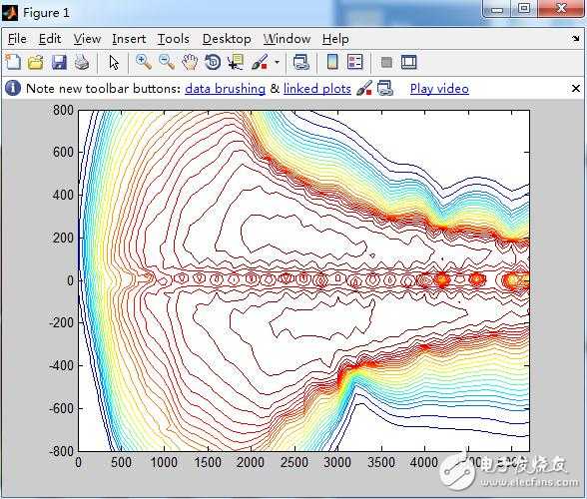Image resolution: width=587 pixels, height=499 pixels.
Task: Insert a legend using the toolbar icon
Action: [355, 62]
